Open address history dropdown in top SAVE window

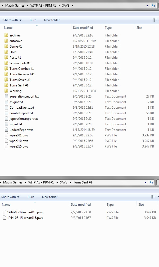[x=147, y=6]
